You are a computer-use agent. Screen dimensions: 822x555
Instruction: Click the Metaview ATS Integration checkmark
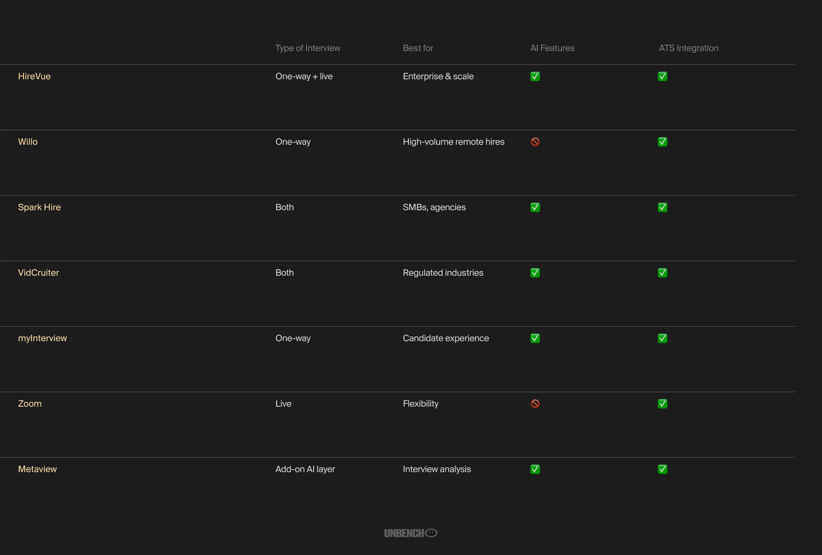click(x=662, y=469)
